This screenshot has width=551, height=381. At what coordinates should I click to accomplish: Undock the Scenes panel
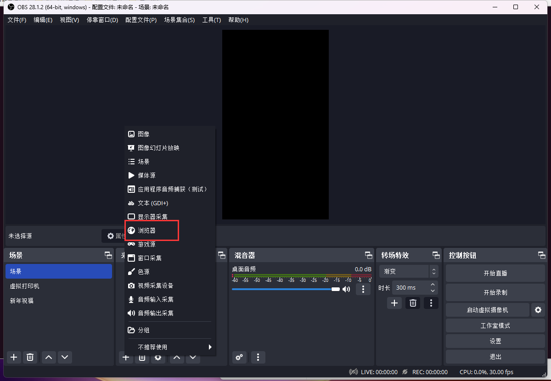click(x=108, y=255)
